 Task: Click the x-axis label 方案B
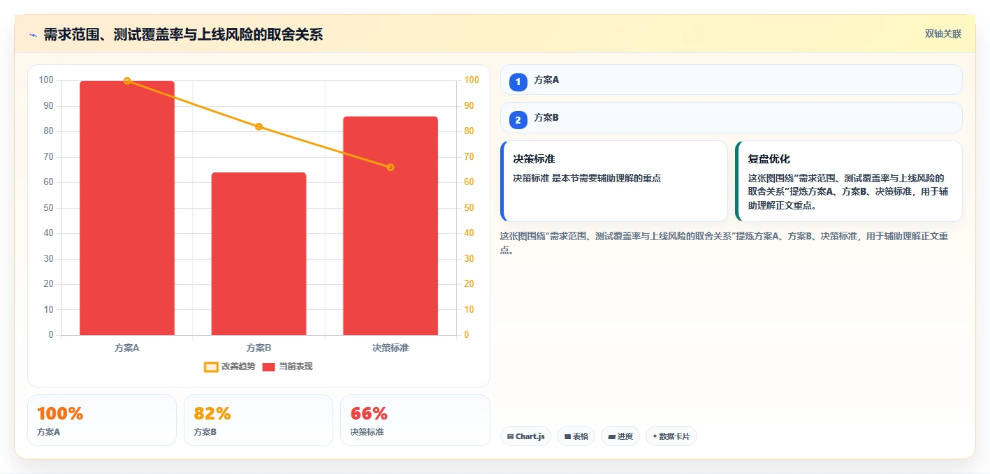[x=259, y=348]
